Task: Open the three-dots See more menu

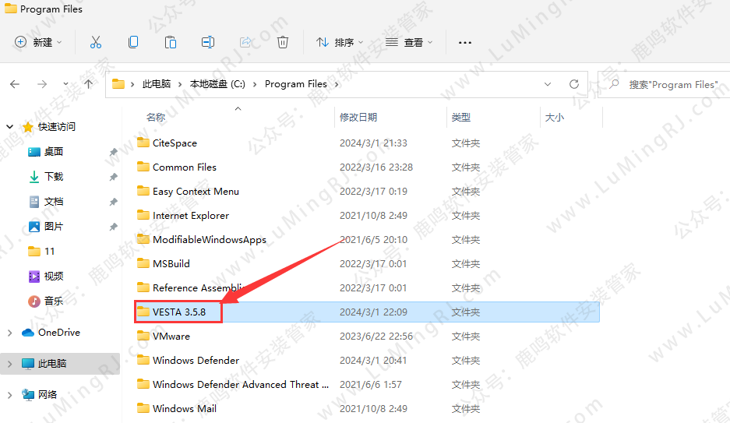Action: click(x=465, y=42)
